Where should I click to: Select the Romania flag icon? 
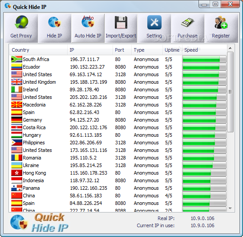16,158
